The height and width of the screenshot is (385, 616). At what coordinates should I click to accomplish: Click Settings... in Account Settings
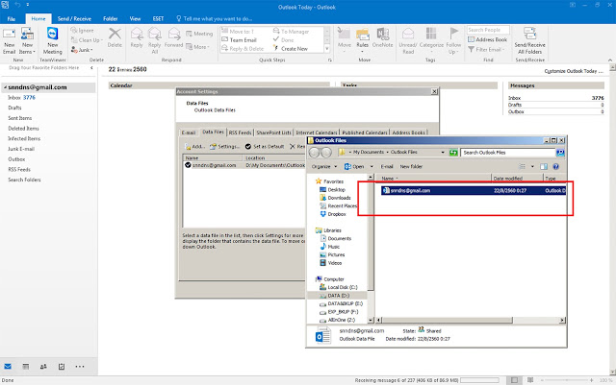tap(224, 147)
